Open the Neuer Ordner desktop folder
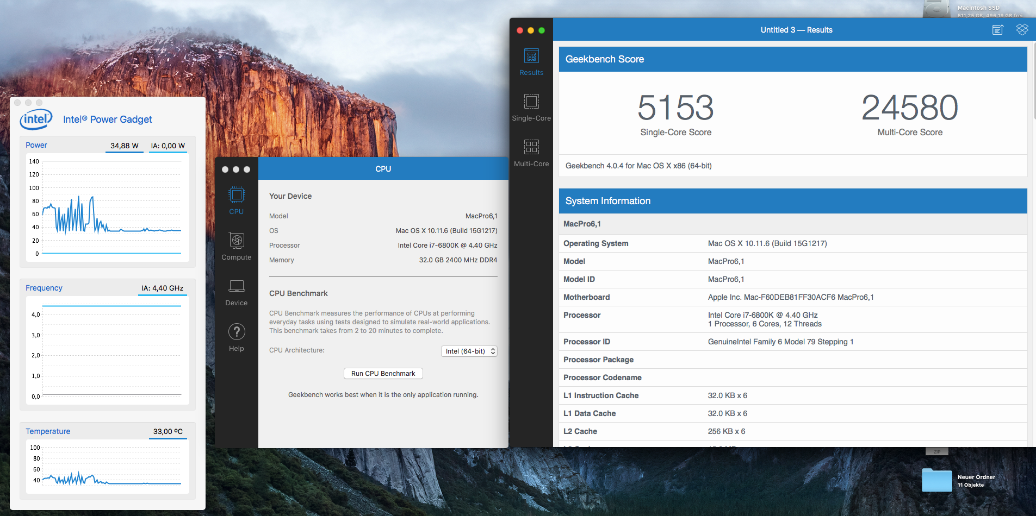1036x516 pixels. click(x=936, y=480)
